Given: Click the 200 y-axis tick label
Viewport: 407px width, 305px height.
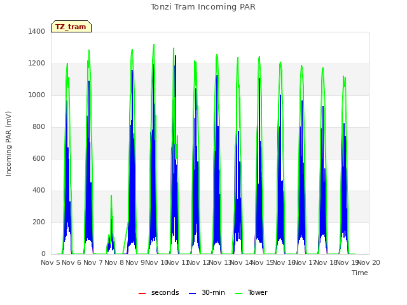Looking at the screenshot, I should point(39,222).
